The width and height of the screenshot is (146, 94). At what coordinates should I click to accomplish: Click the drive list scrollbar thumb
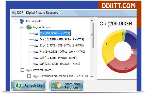tap(92, 35)
